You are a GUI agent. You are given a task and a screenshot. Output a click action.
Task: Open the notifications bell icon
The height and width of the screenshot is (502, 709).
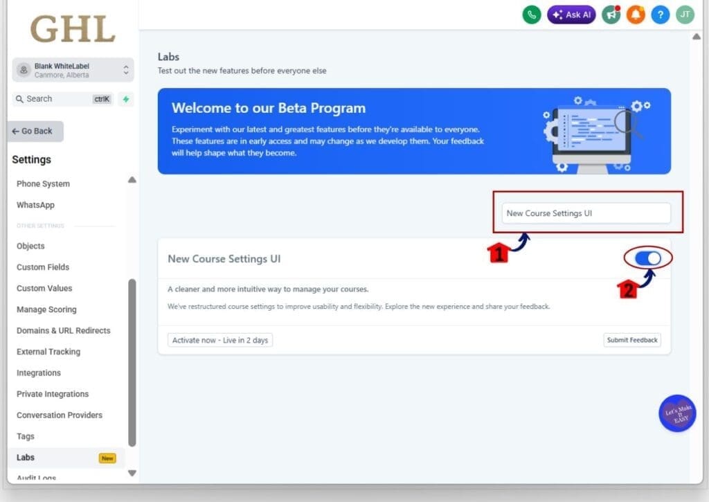click(636, 14)
